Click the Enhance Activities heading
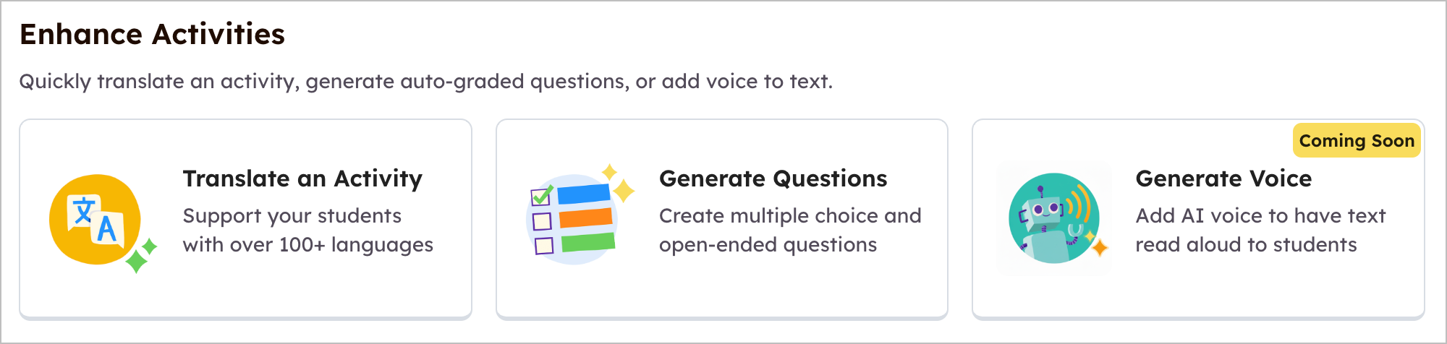 pyautogui.click(x=152, y=34)
